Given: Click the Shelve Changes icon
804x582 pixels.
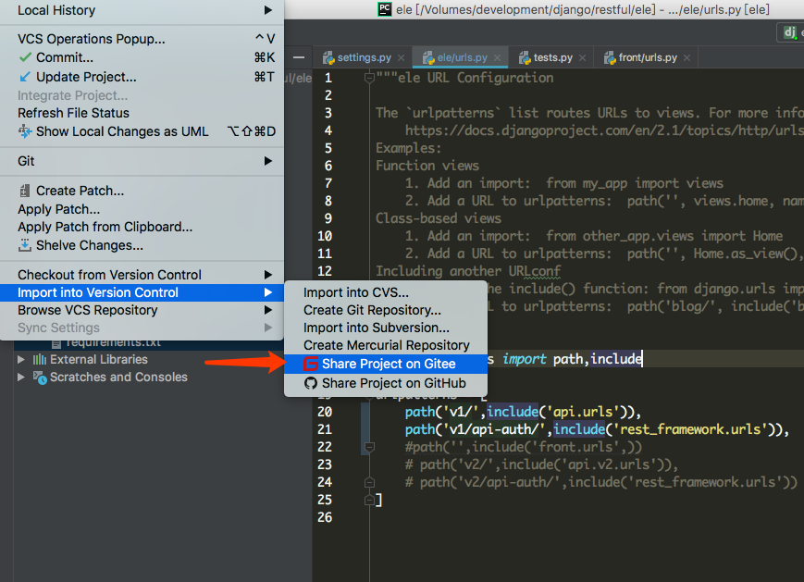Looking at the screenshot, I should point(25,245).
